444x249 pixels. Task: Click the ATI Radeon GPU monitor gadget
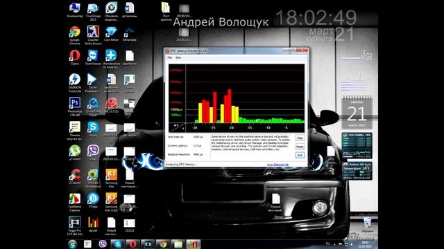click(357, 171)
